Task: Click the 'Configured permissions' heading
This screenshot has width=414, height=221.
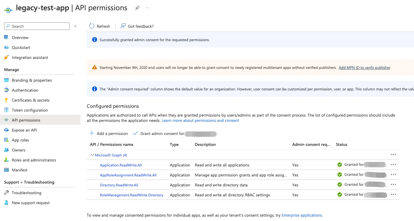Action: 113,106
